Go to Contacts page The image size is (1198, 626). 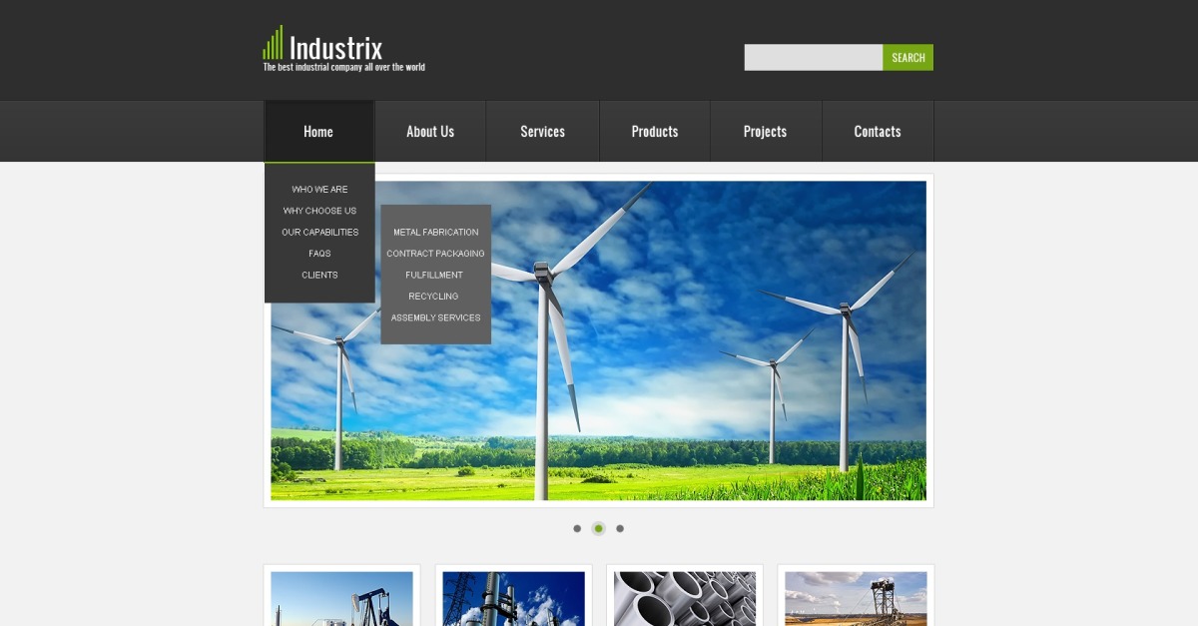click(x=878, y=131)
